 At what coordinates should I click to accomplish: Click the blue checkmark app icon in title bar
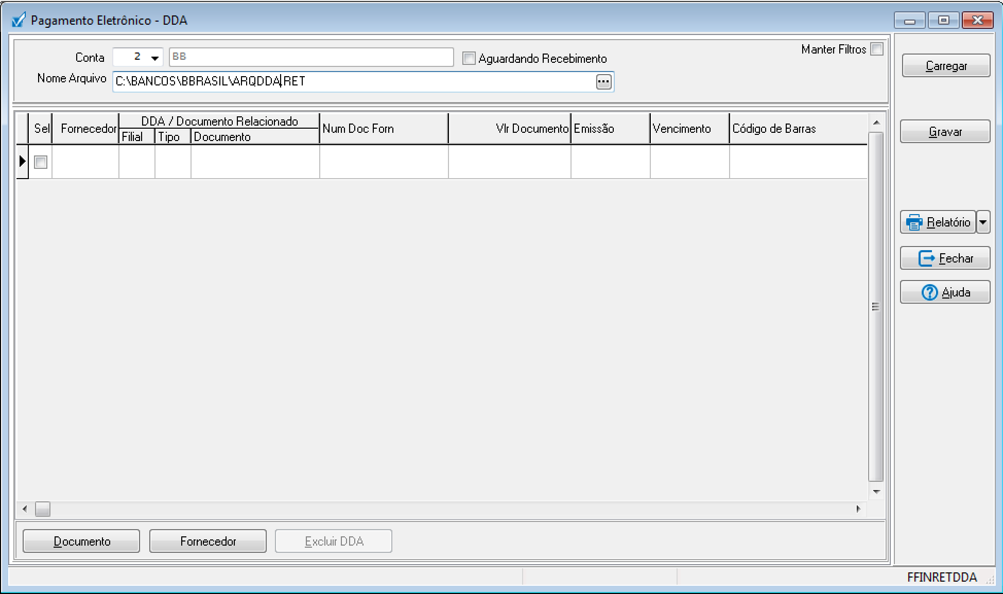[x=19, y=21]
